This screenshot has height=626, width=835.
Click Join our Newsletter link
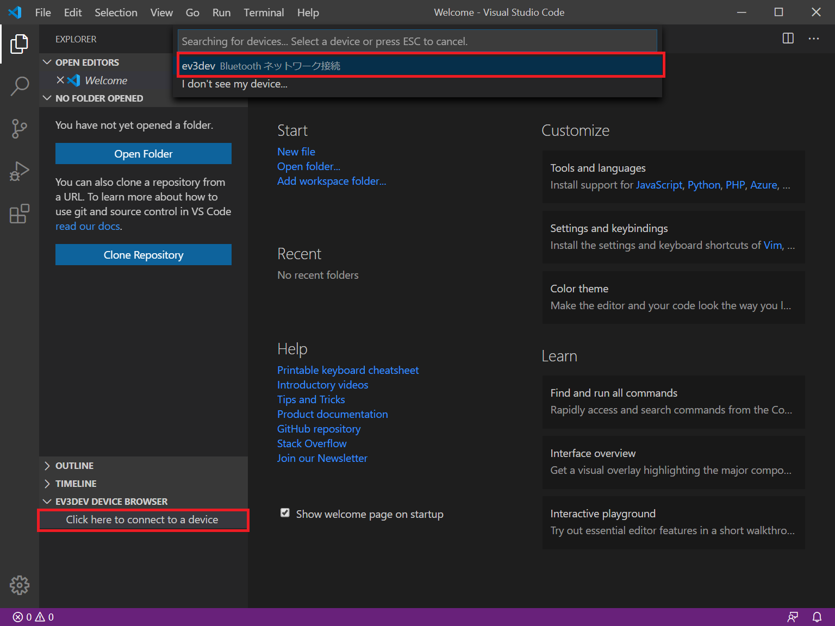click(x=322, y=458)
